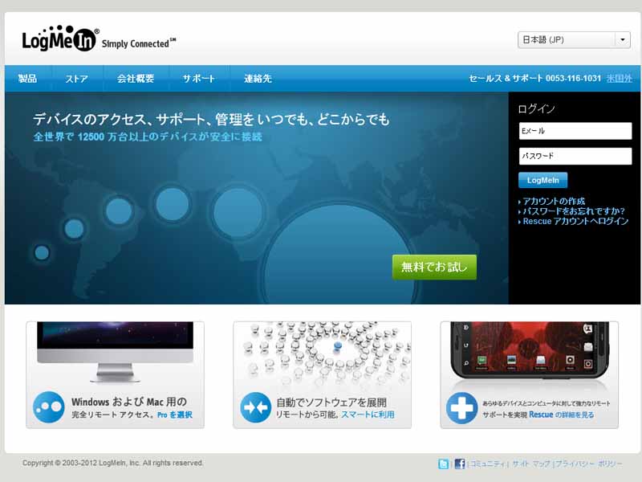Follow the パスワードをお忘れですか? link
Viewport: 642px width, 482px height.
[x=574, y=211]
